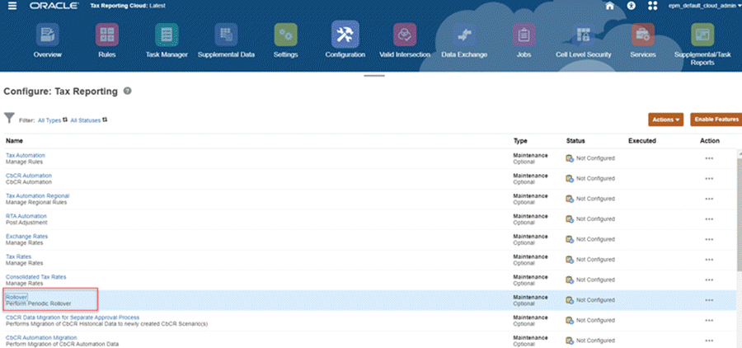Open action menu for CbCR Automation row
This screenshot has width=742, height=348.
(709, 178)
